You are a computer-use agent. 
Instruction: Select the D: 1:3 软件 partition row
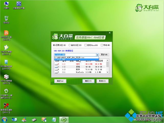(x=80, y=70)
